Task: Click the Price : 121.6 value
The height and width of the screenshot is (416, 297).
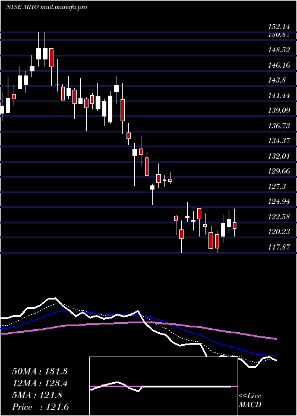Action: [40, 407]
